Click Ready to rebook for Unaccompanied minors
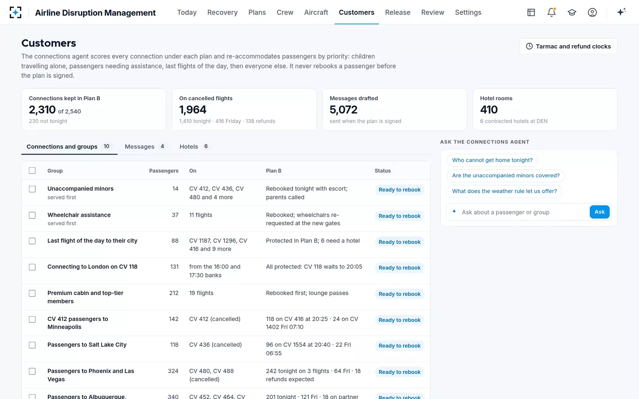Image resolution: width=639 pixels, height=399 pixels. coord(399,190)
